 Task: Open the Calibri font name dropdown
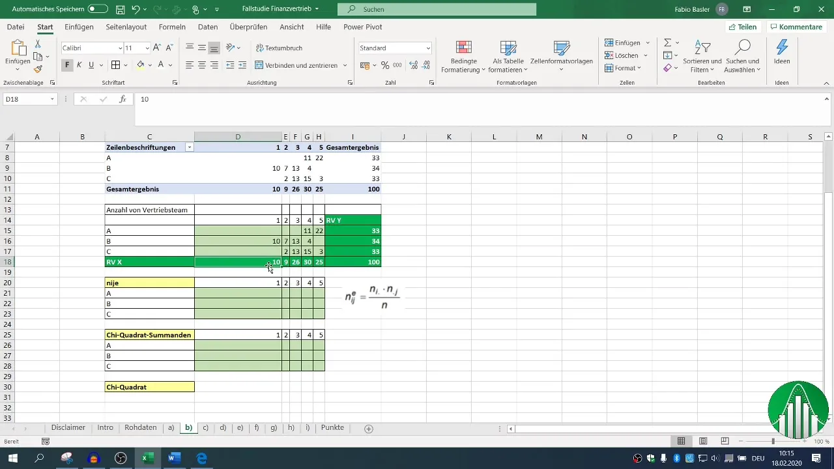point(120,48)
